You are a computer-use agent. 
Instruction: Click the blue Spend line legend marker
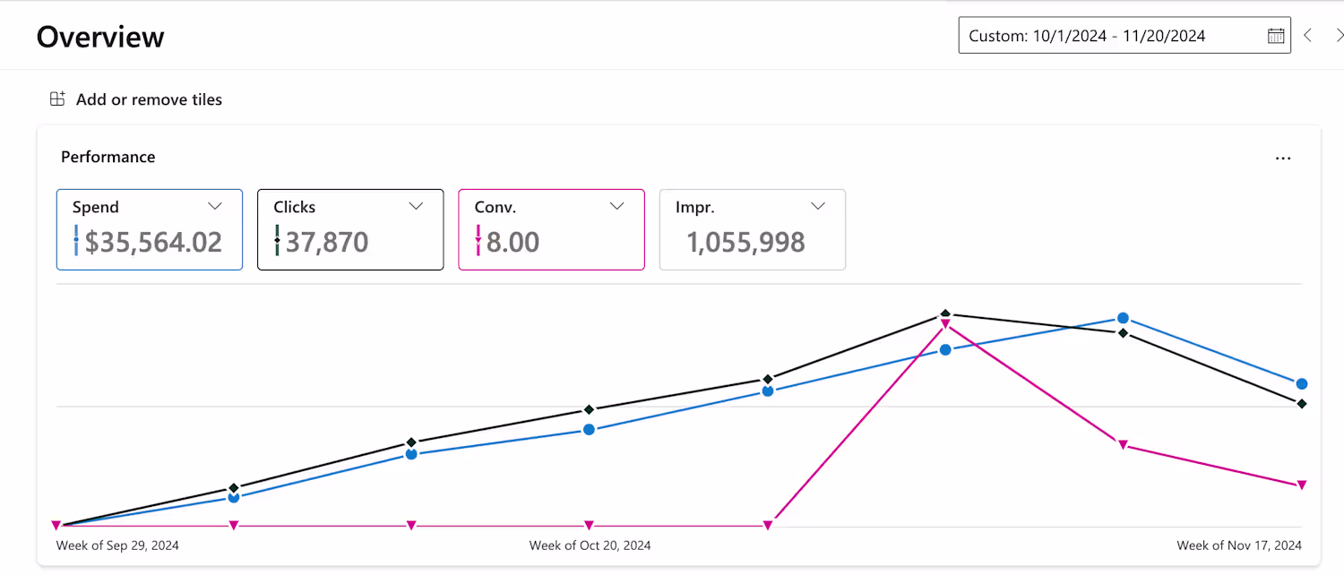(76, 241)
